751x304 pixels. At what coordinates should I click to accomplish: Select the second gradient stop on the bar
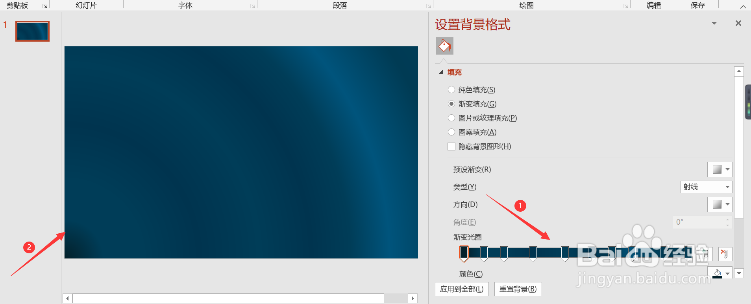[x=484, y=254]
